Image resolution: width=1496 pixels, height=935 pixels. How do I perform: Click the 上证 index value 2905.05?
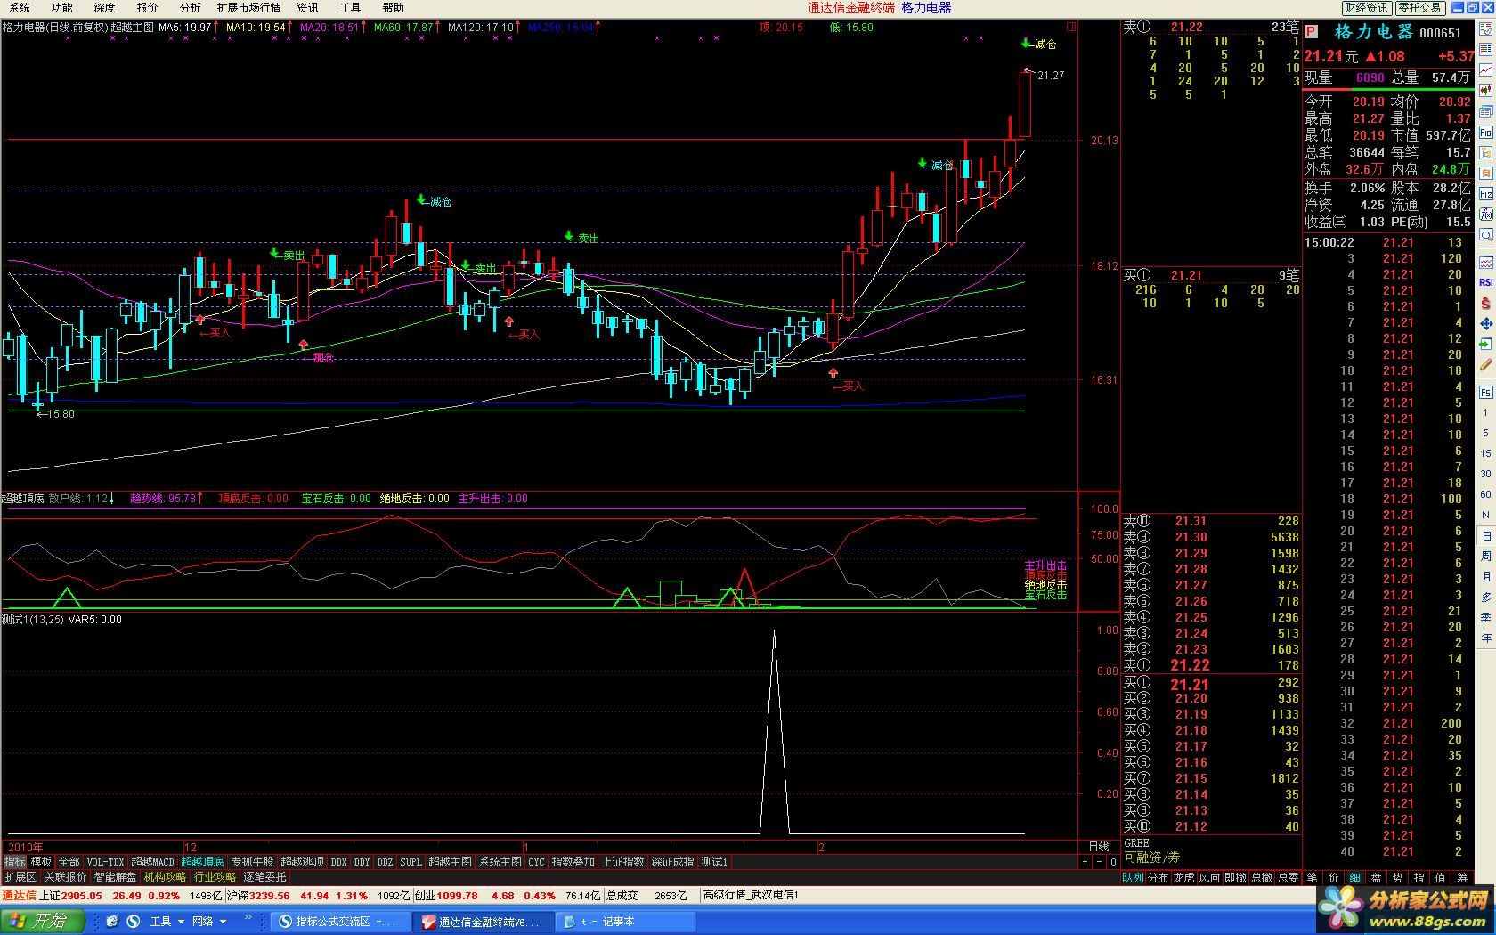[82, 896]
